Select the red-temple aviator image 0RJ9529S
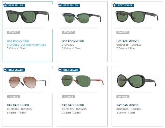Screen dimensions: 165x128 point(83,81)
